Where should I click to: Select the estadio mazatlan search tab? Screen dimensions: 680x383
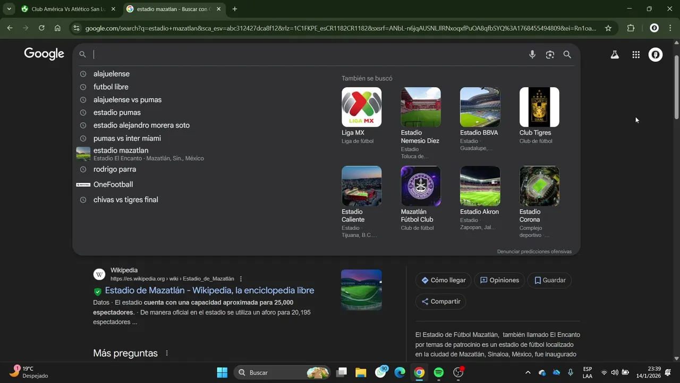pyautogui.click(x=174, y=9)
